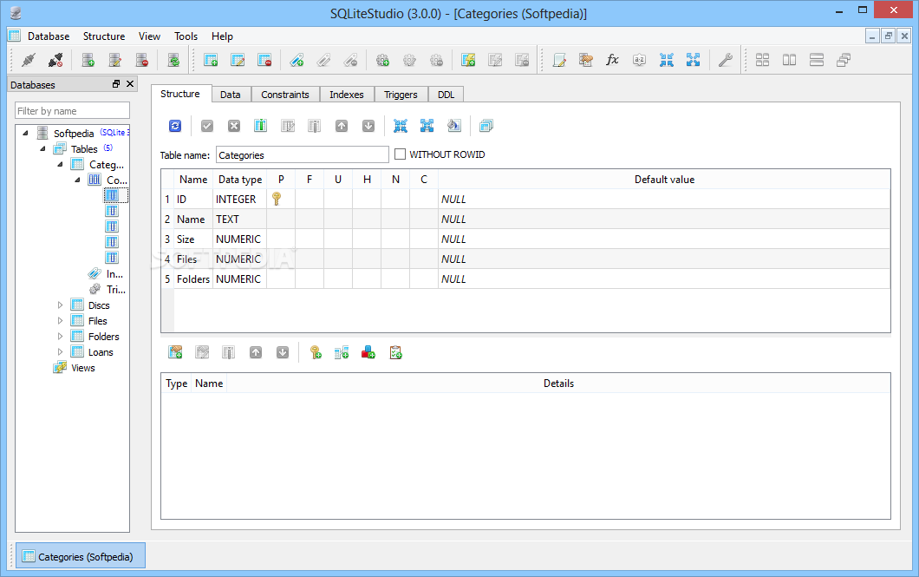The width and height of the screenshot is (919, 577).
Task: Add a new column to Categories
Action: pos(260,126)
